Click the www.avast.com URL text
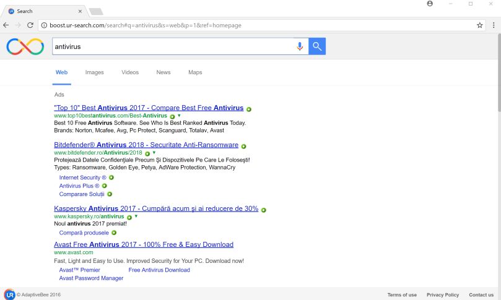Image resolution: width=501 pixels, height=300 pixels. coord(74,252)
